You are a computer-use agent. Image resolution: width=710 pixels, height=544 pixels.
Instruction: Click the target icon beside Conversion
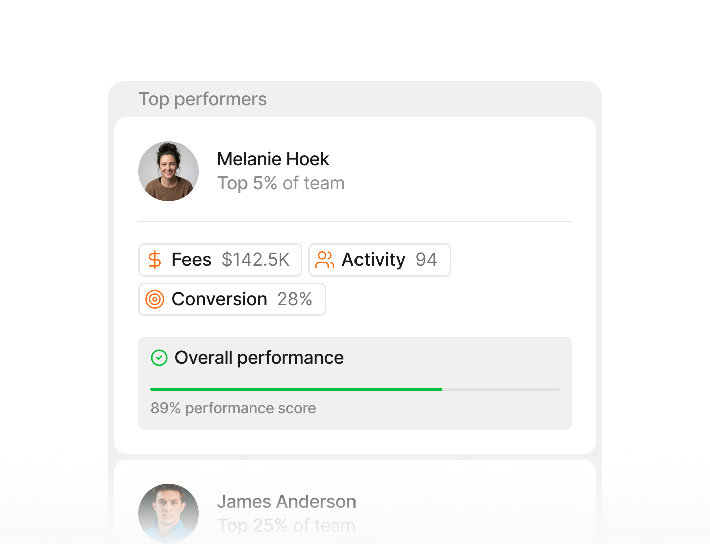(x=155, y=299)
